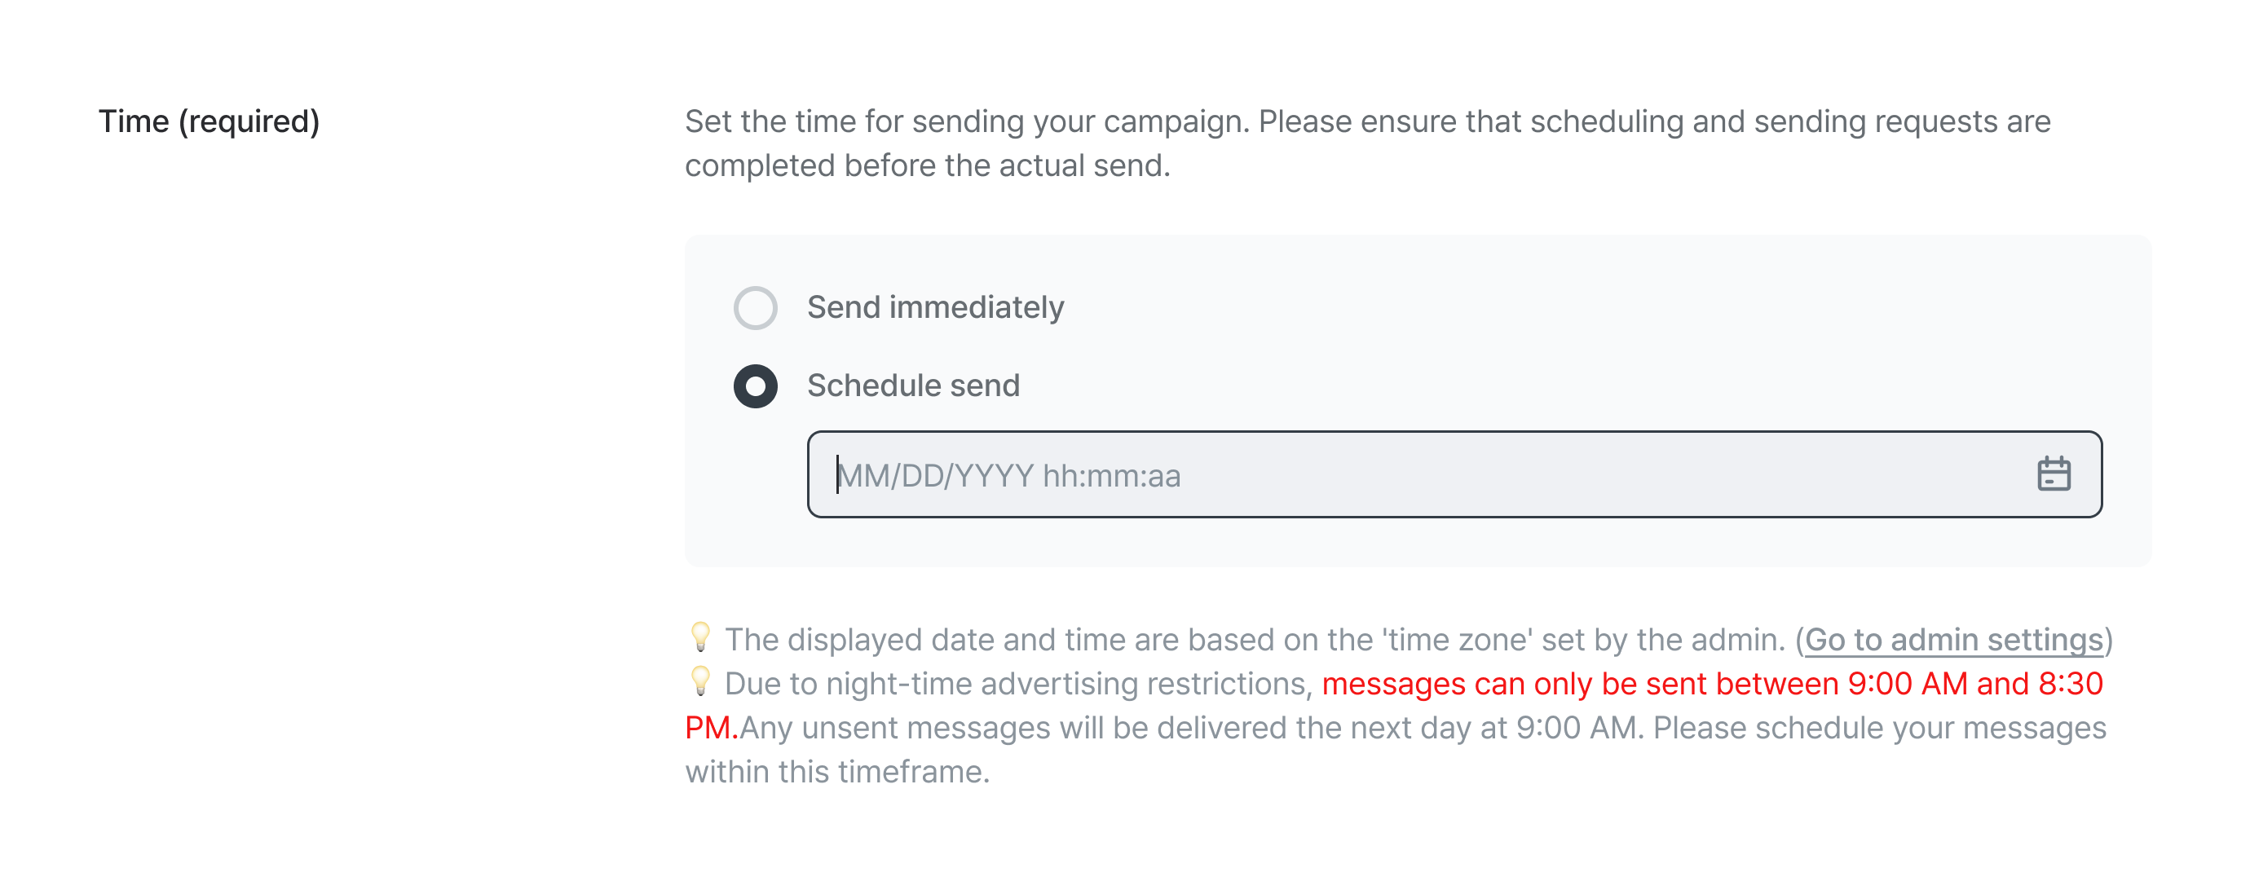Click the 'Time (required)' section label
The width and height of the screenshot is (2250, 890).
pos(209,121)
